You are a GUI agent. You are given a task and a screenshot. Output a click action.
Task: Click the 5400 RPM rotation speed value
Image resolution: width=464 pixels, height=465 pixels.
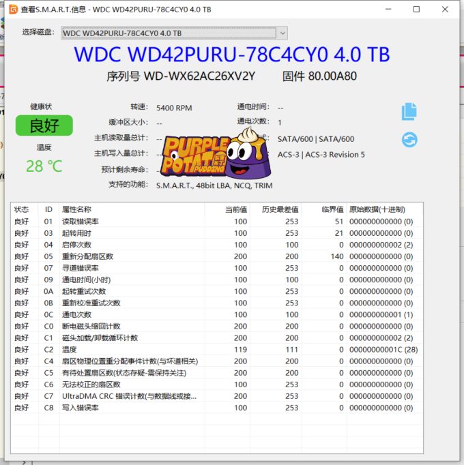click(174, 108)
